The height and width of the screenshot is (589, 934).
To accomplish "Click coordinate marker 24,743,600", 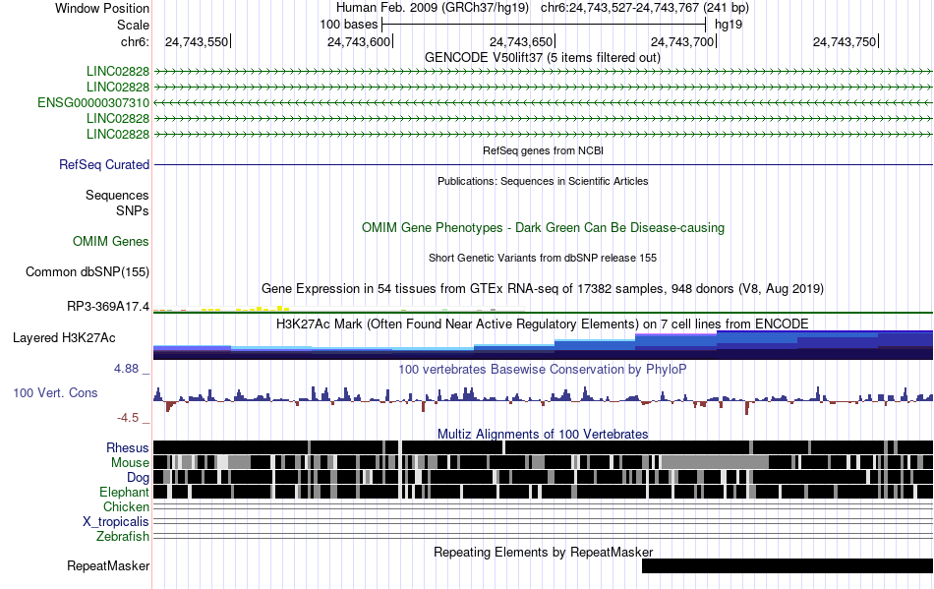I will click(359, 41).
